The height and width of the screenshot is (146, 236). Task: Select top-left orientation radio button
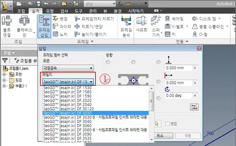tap(108, 62)
